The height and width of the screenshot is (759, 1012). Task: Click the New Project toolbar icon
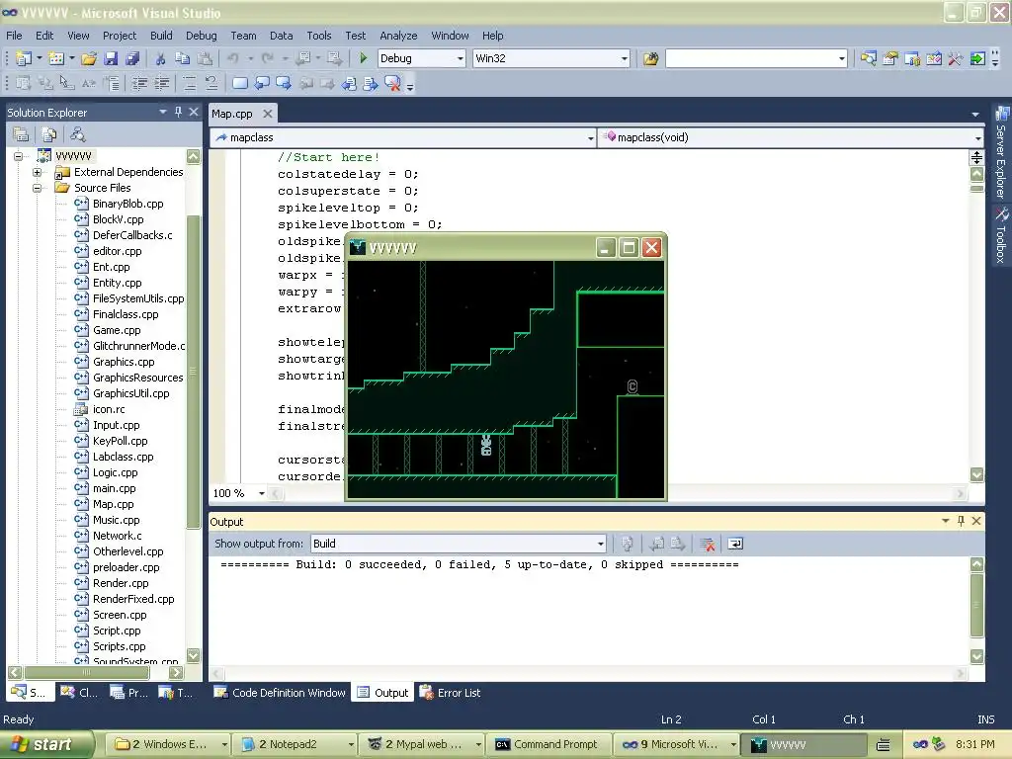24,58
